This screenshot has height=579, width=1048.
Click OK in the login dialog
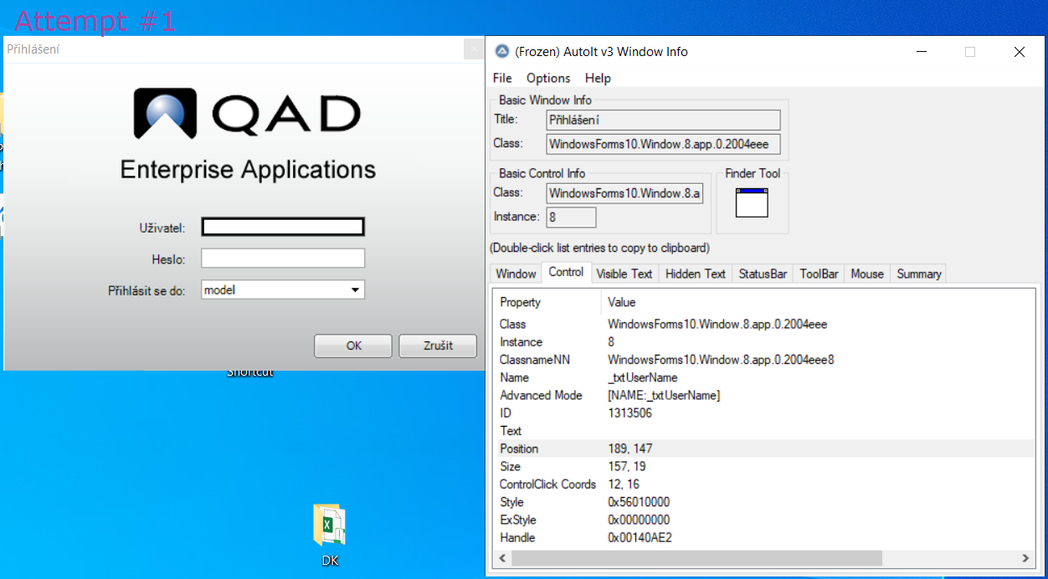(x=353, y=346)
